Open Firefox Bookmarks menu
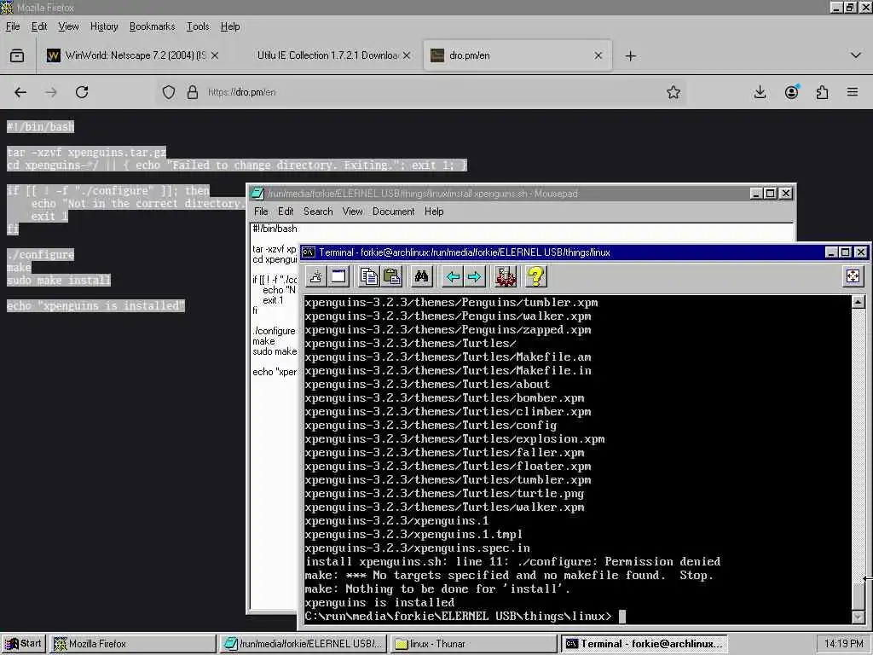 [x=152, y=26]
